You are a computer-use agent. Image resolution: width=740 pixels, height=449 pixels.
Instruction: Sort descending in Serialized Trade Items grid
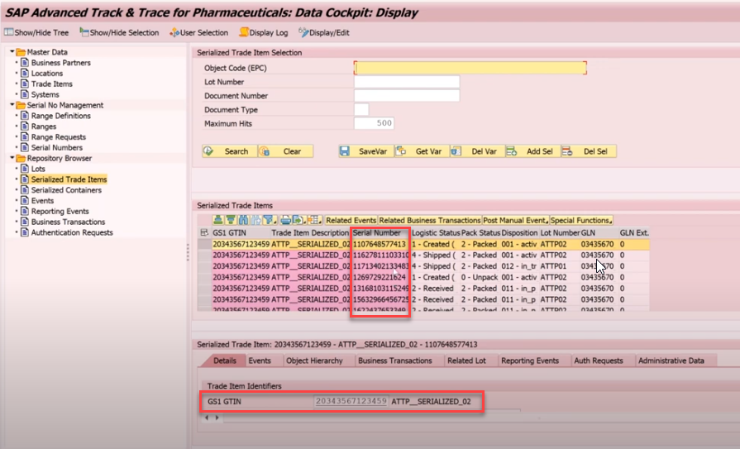point(231,220)
